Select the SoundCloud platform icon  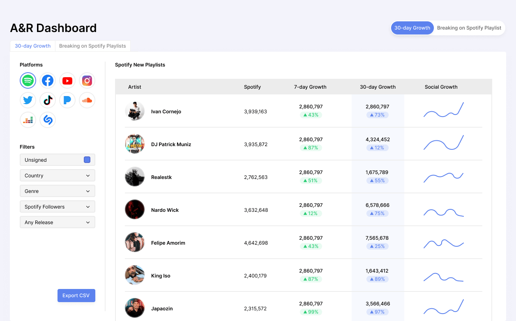point(87,100)
